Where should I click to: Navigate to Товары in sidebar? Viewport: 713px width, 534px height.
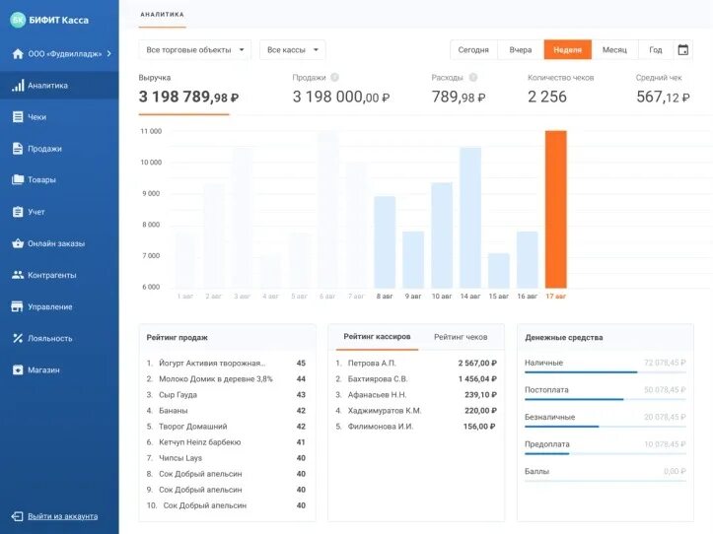pyautogui.click(x=59, y=180)
